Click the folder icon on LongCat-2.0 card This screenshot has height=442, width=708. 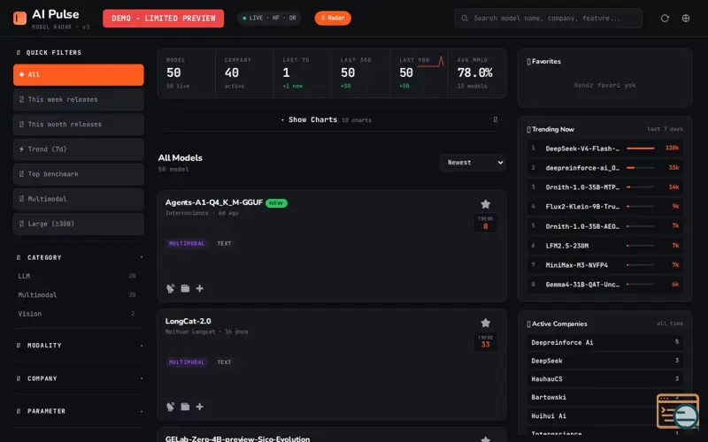(x=185, y=407)
